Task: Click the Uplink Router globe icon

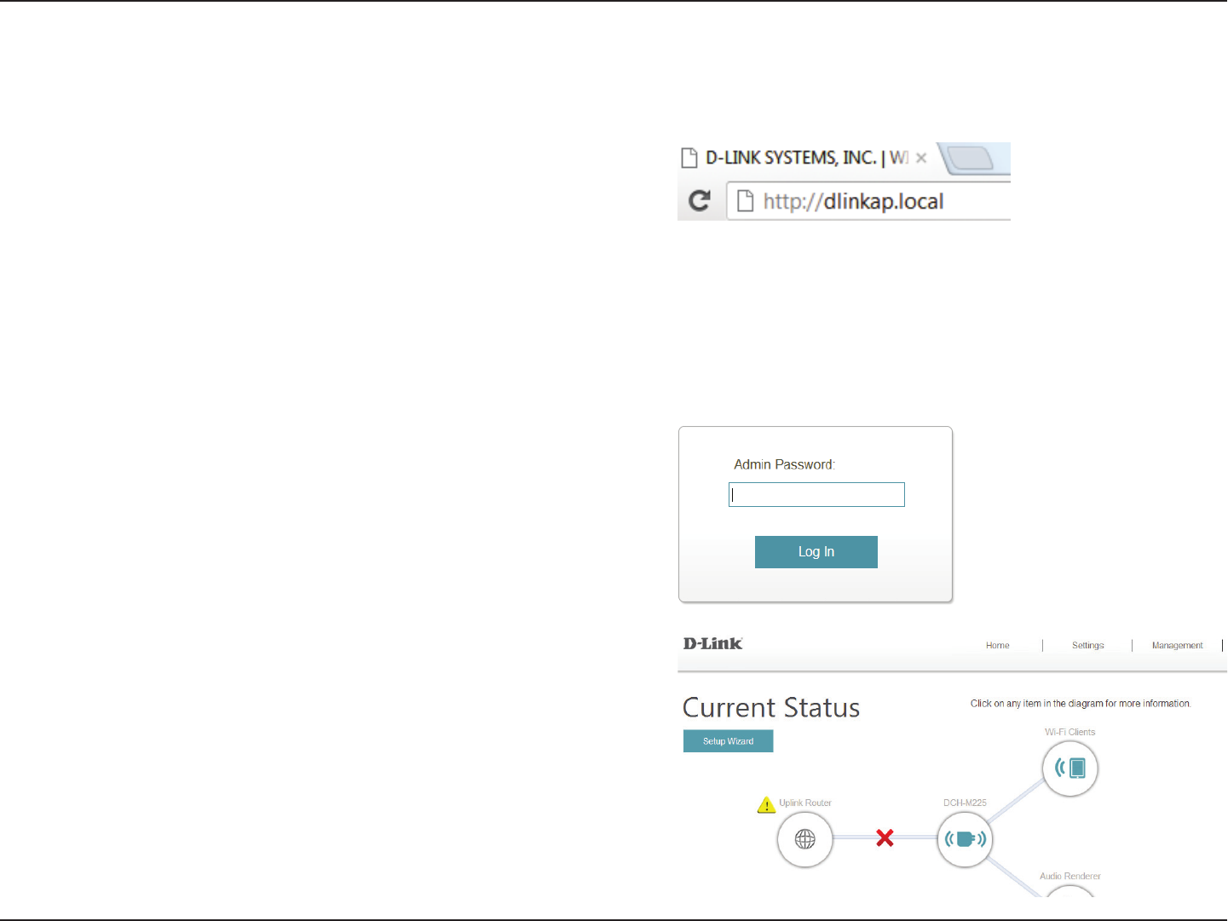Action: coord(804,839)
